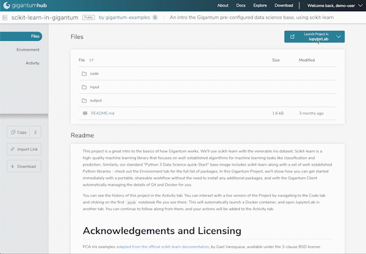Open the input folder
366x254 pixels.
pyautogui.click(x=95, y=87)
